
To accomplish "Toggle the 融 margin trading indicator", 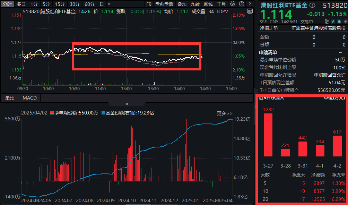I will (327, 21).
